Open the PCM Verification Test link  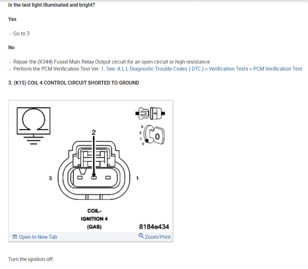pyautogui.click(x=277, y=69)
